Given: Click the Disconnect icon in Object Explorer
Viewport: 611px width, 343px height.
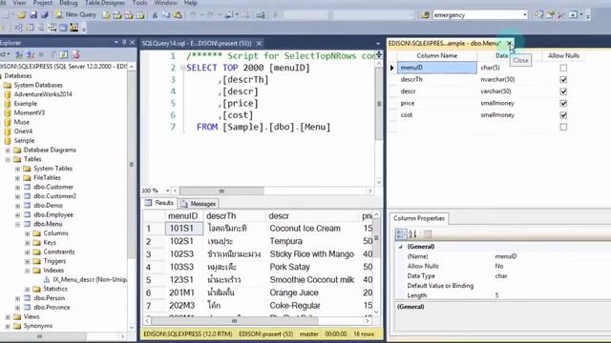Looking at the screenshot, I should [30, 55].
